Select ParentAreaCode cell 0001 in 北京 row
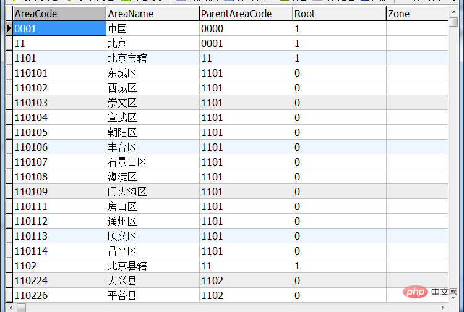This screenshot has height=312, width=464. [246, 43]
